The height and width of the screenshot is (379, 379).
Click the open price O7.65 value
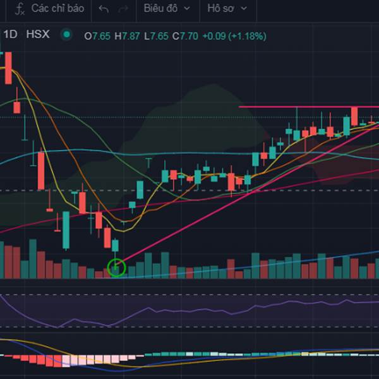(x=97, y=36)
